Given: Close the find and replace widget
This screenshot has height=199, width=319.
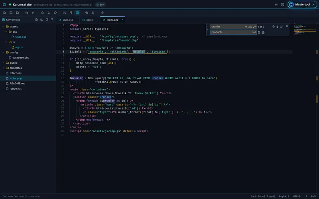Looking at the screenshot, I should point(287,26).
